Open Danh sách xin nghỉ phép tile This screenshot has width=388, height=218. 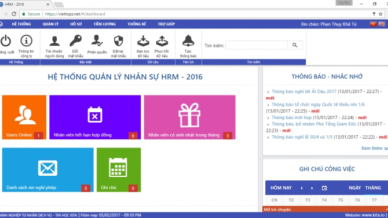pos(47,170)
